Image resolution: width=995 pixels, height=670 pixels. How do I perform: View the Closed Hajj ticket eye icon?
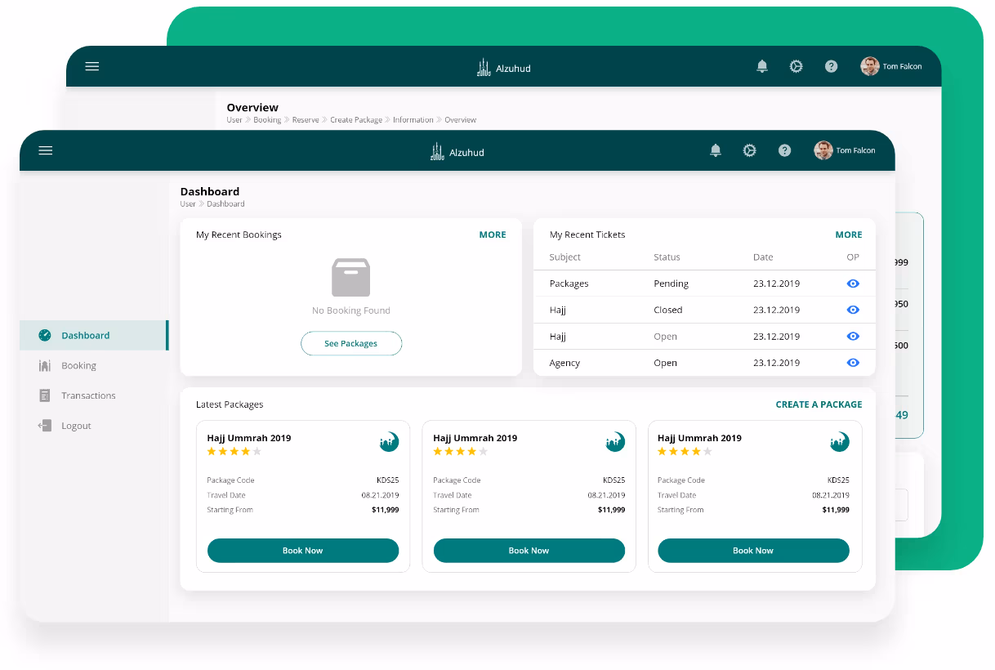(853, 310)
